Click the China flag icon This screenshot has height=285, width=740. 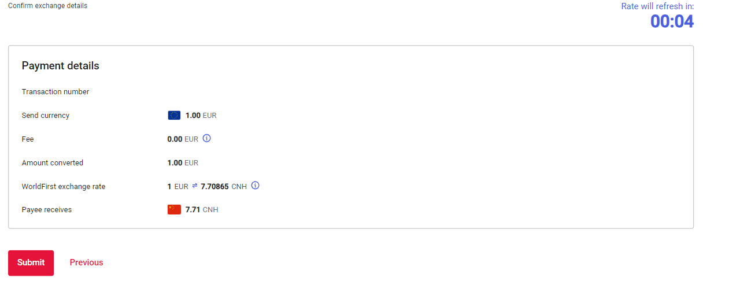coord(174,210)
